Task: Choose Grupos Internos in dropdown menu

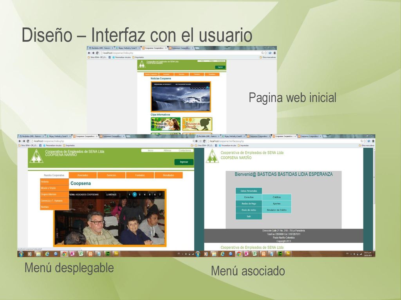Action: (x=54, y=195)
